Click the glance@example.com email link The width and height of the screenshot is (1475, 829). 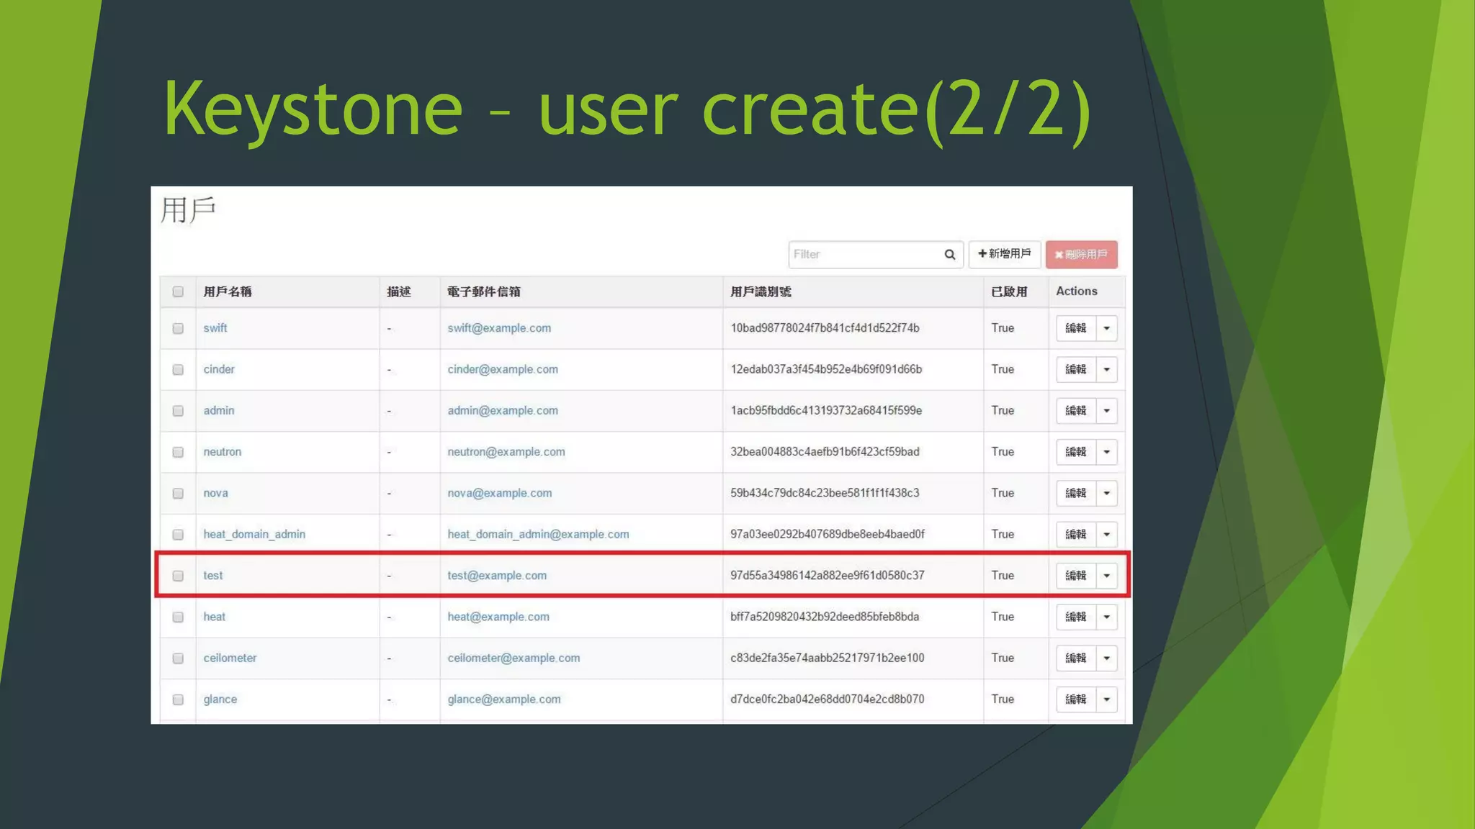coord(504,699)
